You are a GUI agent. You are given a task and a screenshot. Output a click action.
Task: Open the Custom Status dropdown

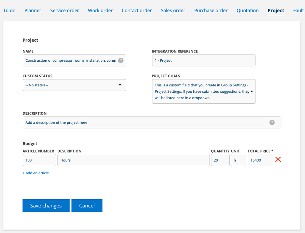[74, 85]
